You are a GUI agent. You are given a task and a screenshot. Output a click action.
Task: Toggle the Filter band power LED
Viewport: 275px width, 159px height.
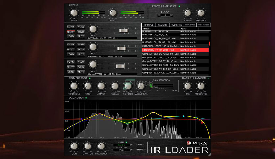coord(126,142)
